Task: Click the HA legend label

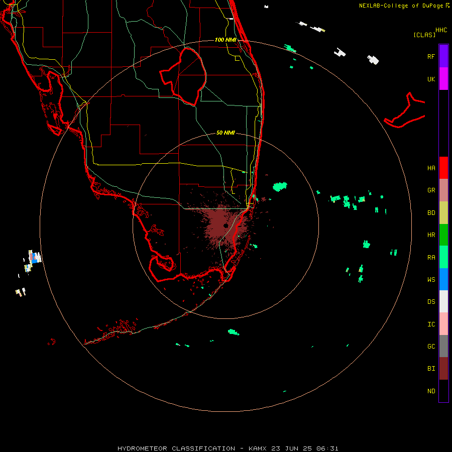Action: [431, 168]
